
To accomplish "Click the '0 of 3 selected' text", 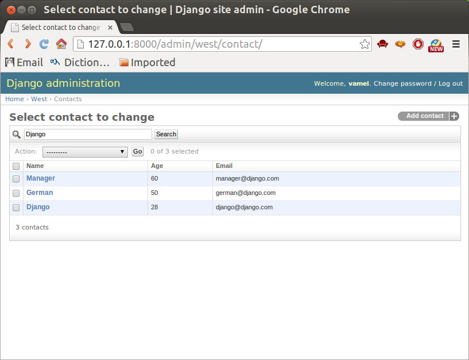I will tap(175, 151).
